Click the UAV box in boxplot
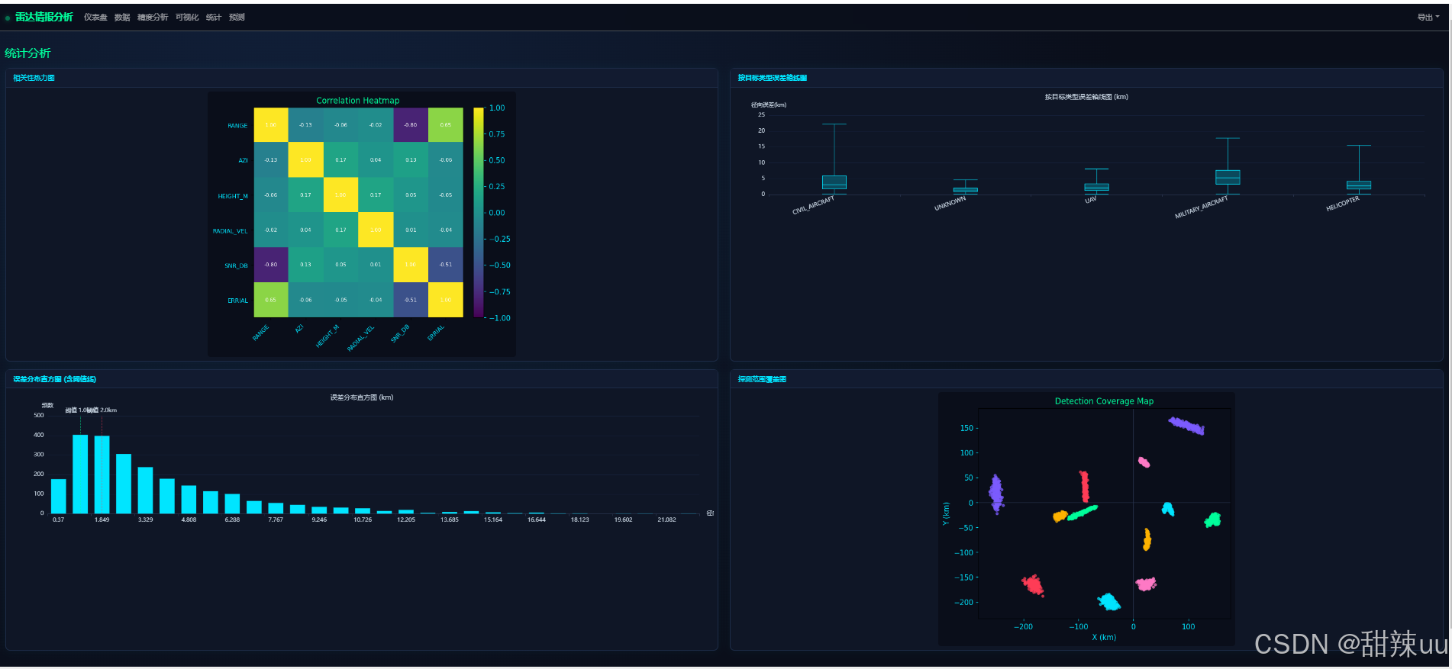 1096,187
